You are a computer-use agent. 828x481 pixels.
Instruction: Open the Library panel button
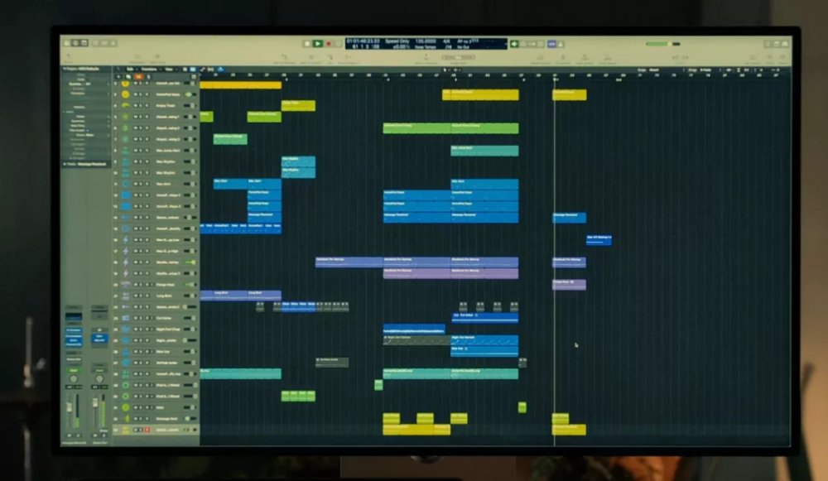pyautogui.click(x=67, y=43)
